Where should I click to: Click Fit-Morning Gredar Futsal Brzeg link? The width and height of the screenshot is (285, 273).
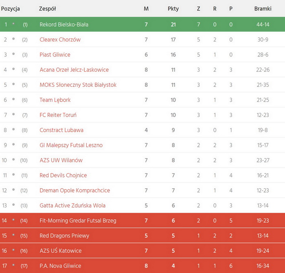click(x=78, y=220)
